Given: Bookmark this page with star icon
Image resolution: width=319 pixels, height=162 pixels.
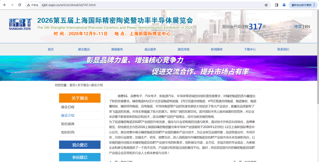Looking at the screenshot, I should 266,5.
